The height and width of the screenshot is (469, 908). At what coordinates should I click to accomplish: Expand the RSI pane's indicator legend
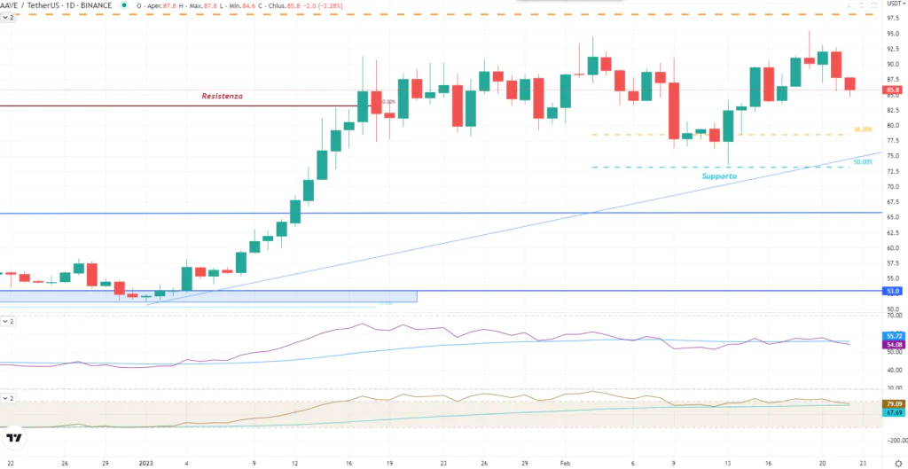click(x=8, y=321)
